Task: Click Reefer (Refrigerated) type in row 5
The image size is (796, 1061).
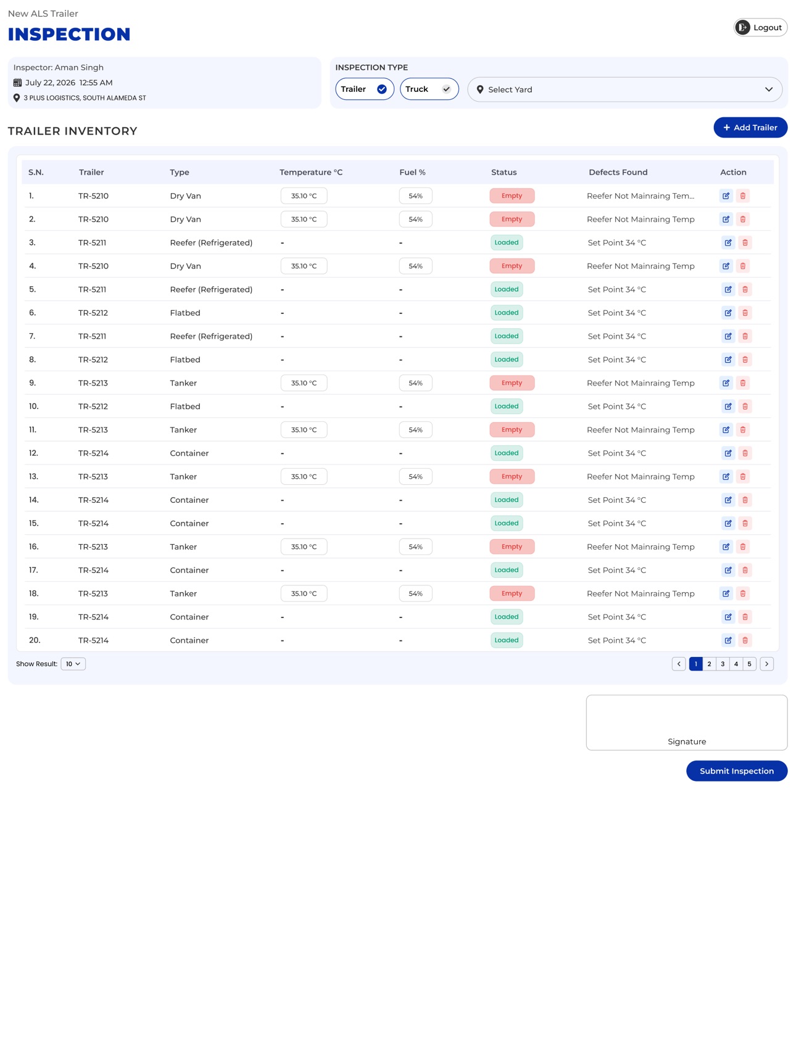Action: click(x=211, y=289)
